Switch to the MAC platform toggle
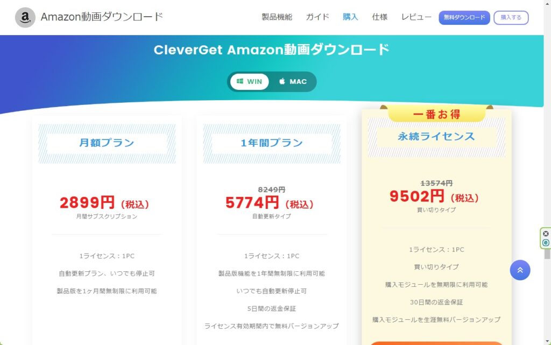 (293, 82)
